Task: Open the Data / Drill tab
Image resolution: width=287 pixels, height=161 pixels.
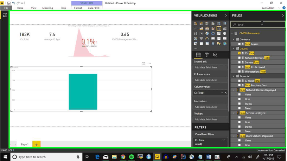Action: point(94,8)
